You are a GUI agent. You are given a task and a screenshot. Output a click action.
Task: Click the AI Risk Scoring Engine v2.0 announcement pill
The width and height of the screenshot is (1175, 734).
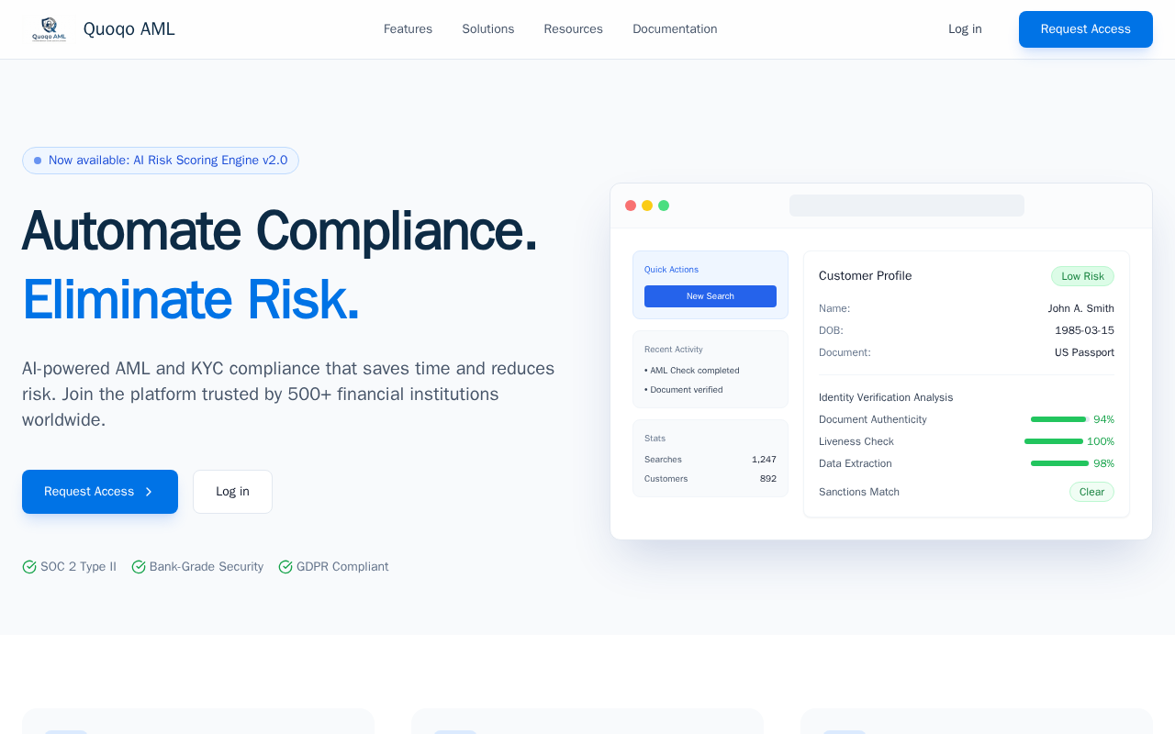pyautogui.click(x=161, y=161)
